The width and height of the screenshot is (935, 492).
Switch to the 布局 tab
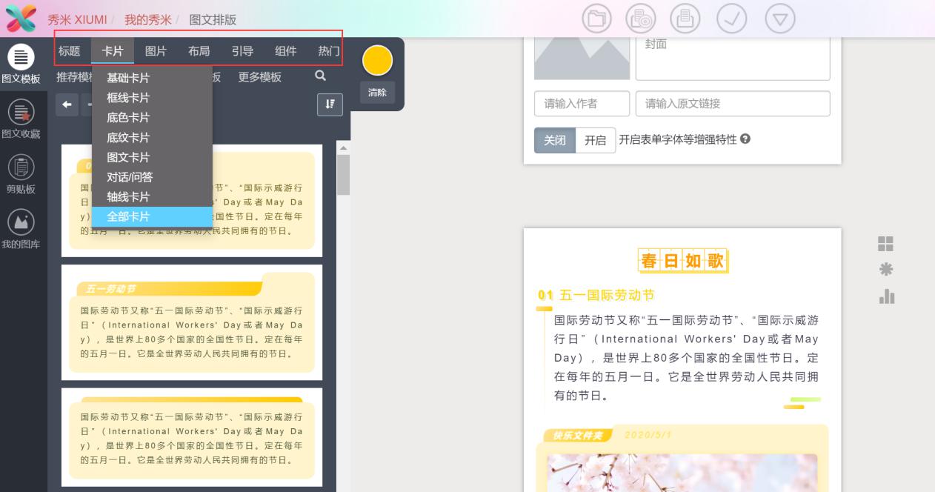point(199,51)
